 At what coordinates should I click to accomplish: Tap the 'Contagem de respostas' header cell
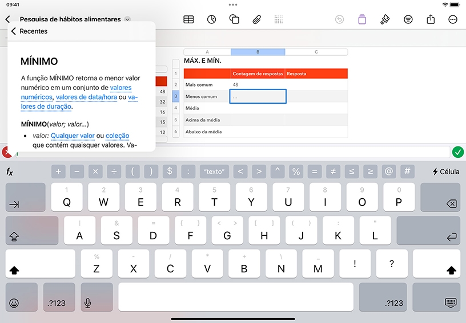tap(258, 73)
